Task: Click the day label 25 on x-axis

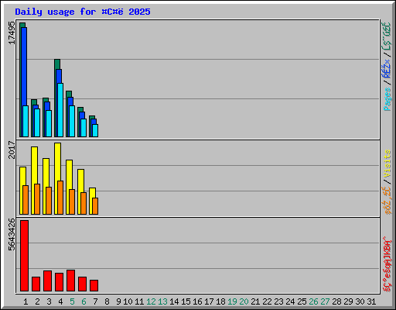Action: (302, 301)
